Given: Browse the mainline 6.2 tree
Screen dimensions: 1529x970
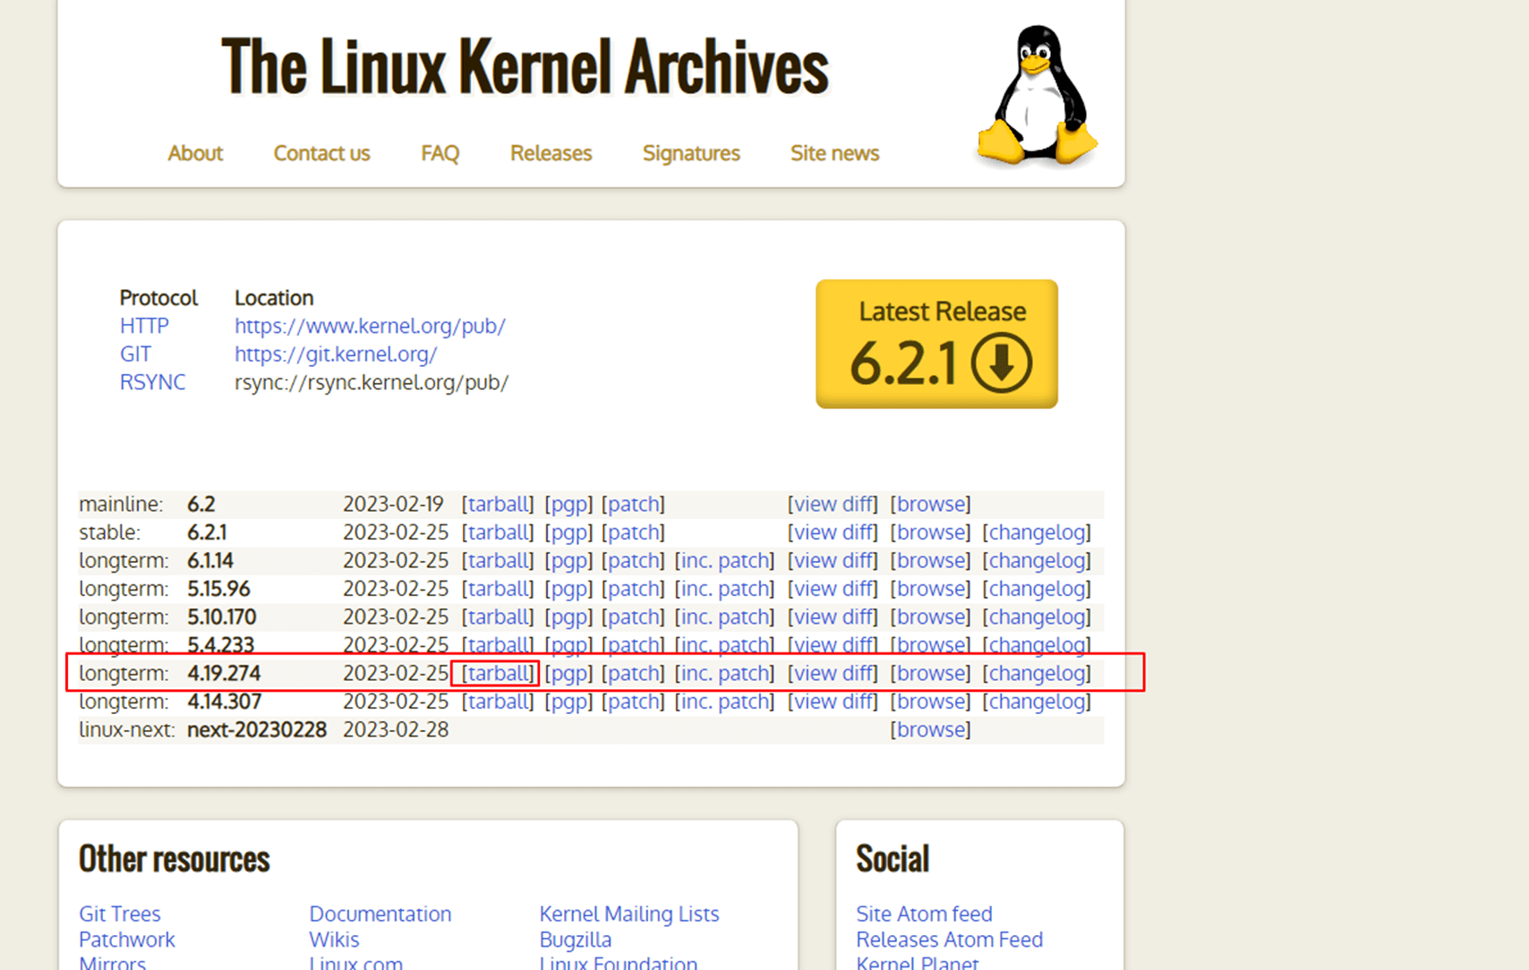Looking at the screenshot, I should (930, 504).
